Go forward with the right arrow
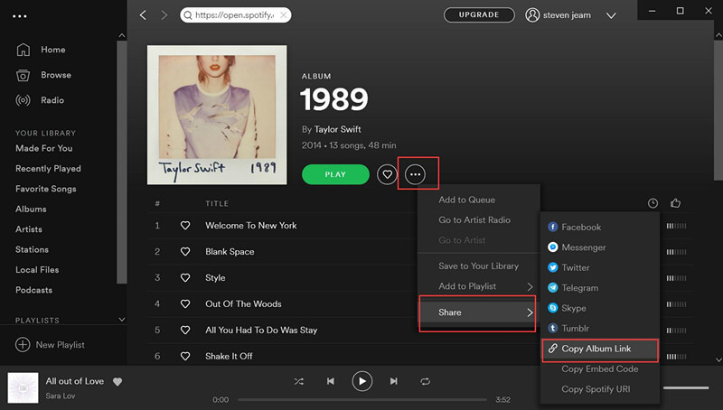Screen dimensions: 723x410 click(164, 15)
